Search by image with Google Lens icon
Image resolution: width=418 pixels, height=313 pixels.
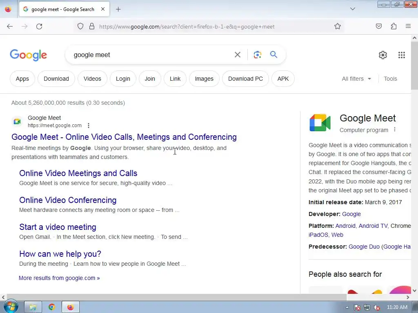pos(257,55)
